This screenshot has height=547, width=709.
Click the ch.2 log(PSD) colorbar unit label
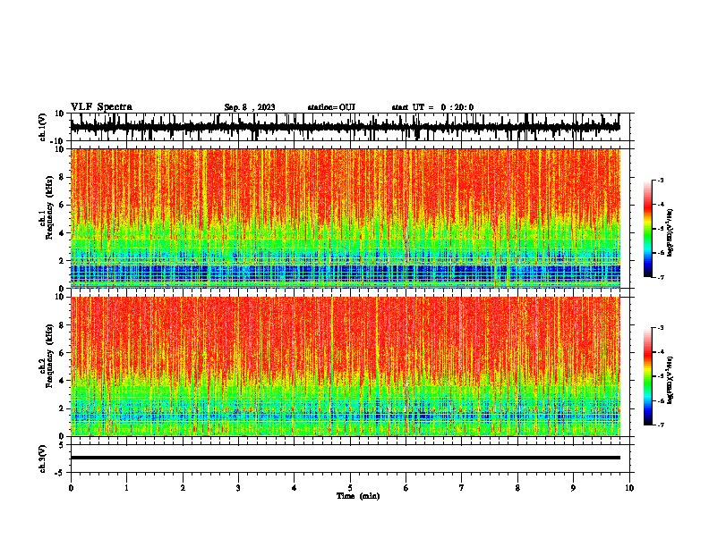coord(670,380)
